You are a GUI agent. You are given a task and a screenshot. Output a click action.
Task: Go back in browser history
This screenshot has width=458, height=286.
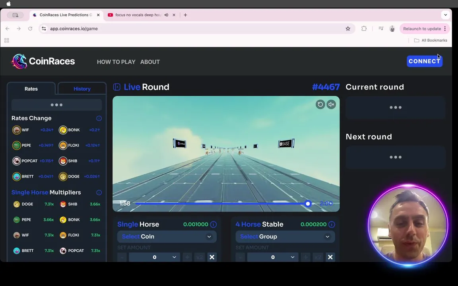point(7,29)
